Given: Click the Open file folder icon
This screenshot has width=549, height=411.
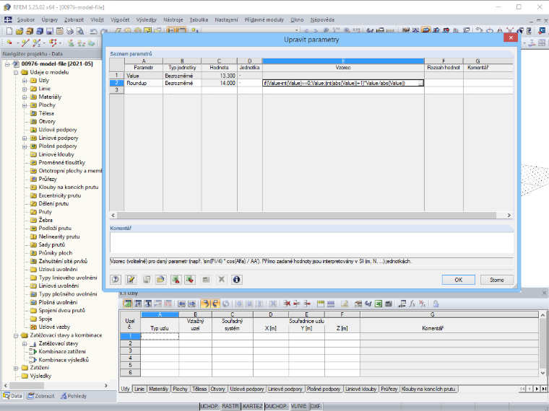Looking at the screenshot, I should click(x=20, y=31).
